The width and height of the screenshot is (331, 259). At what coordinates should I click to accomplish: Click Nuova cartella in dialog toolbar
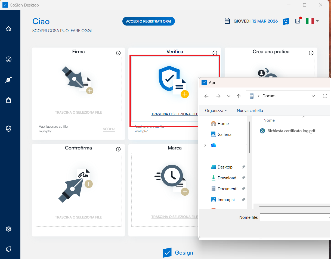click(250, 111)
